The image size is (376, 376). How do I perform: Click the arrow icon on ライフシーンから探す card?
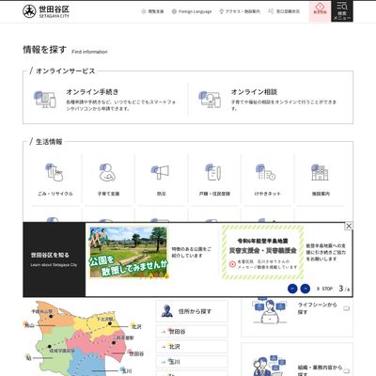346,308
